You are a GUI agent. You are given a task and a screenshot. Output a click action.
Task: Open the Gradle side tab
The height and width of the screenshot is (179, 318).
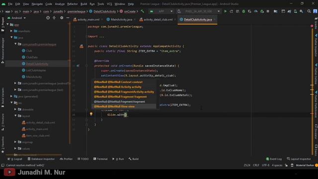(316, 23)
